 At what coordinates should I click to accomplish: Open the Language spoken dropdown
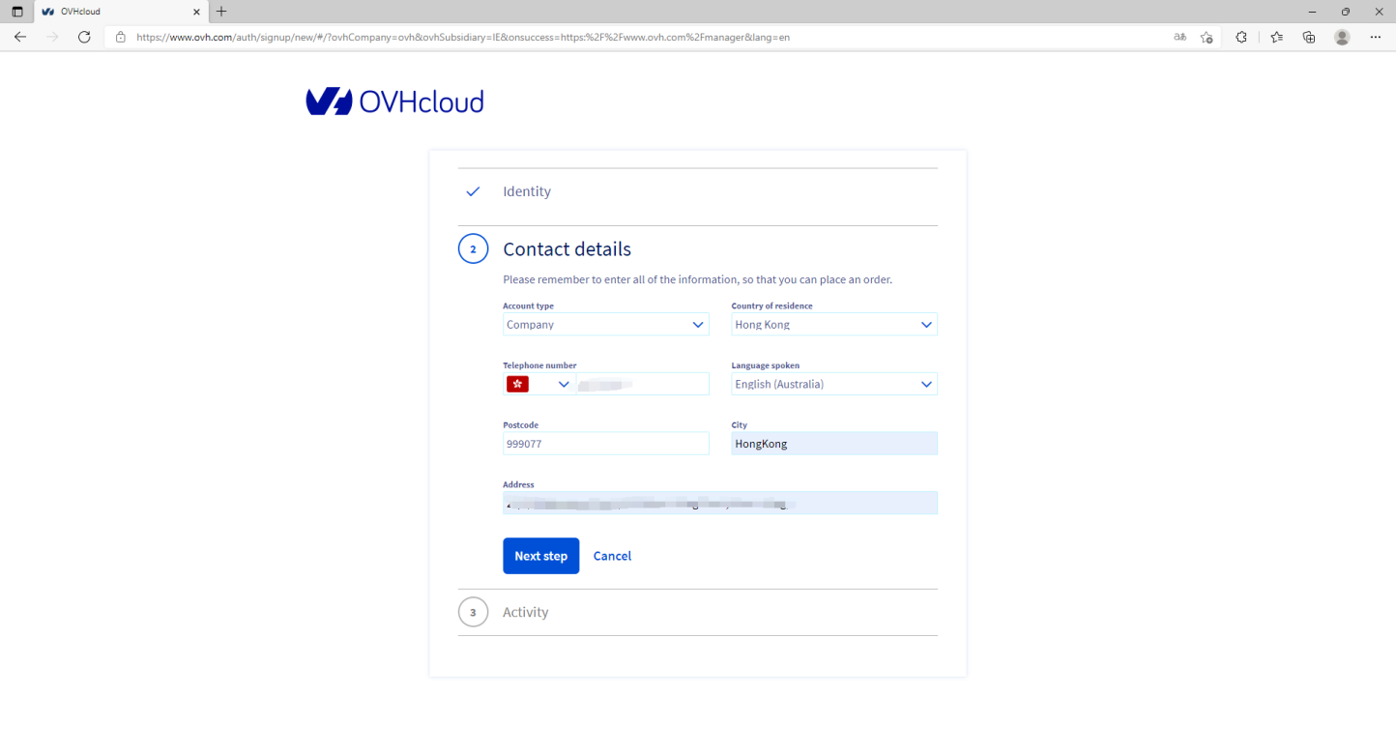(833, 385)
